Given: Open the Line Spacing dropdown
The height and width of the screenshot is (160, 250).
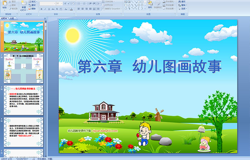Looking at the screenshot, I should click(x=99, y=3).
